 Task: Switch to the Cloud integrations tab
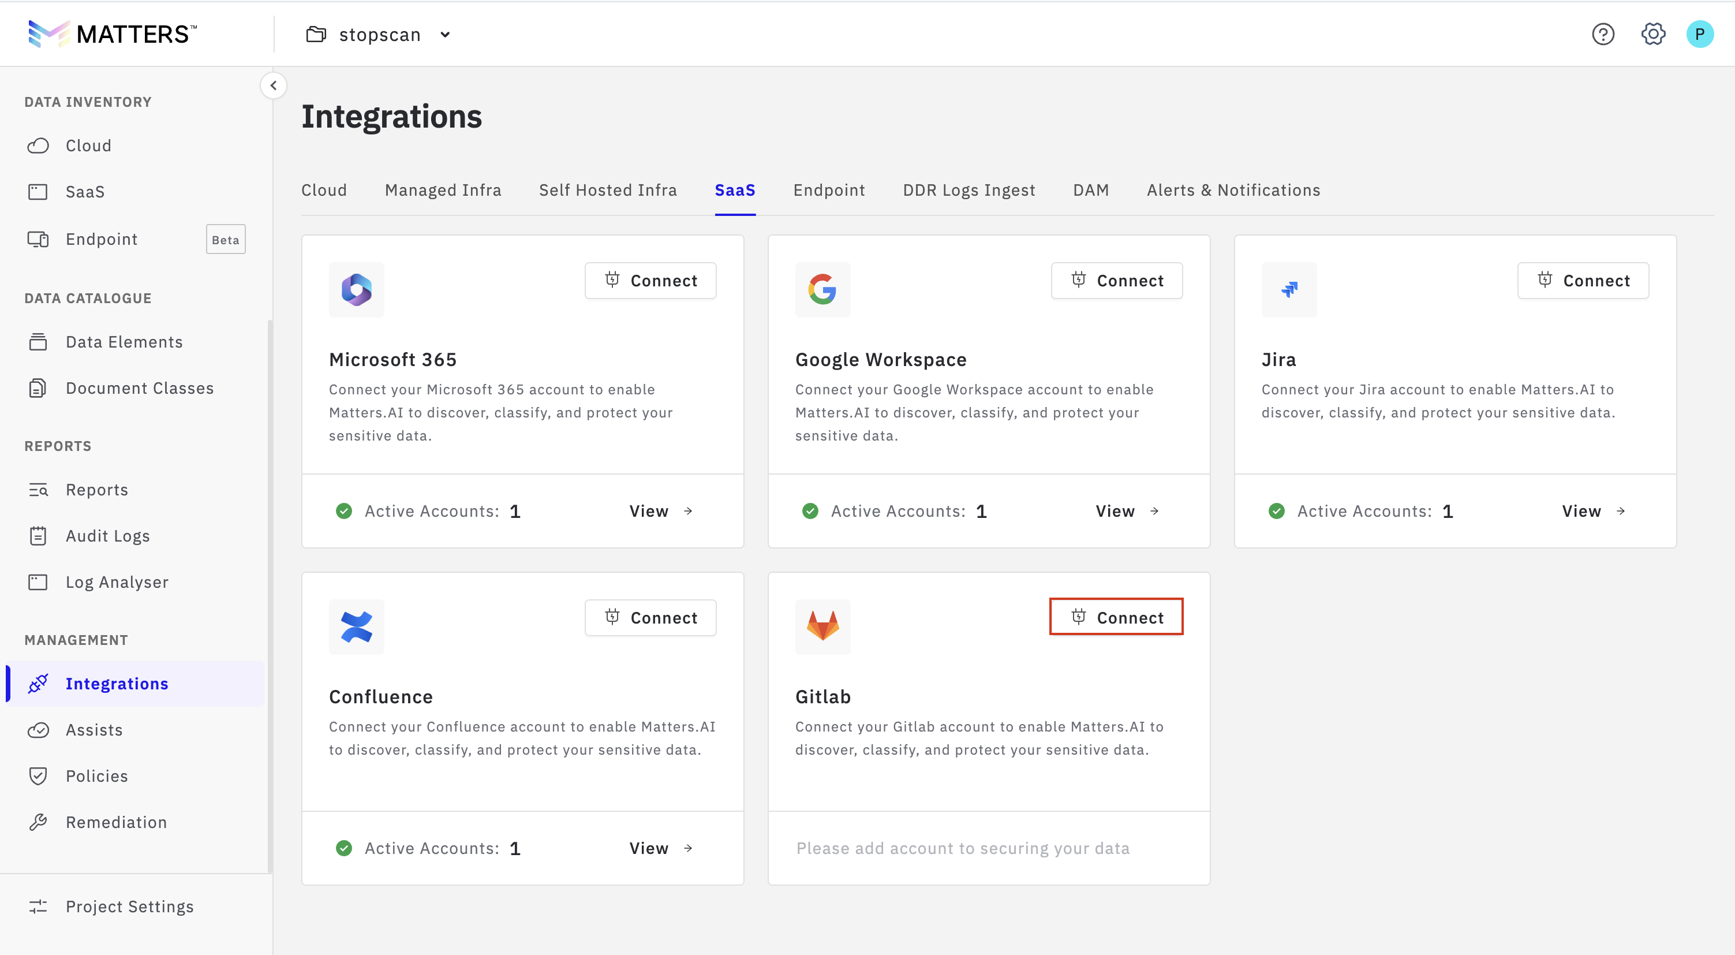pyautogui.click(x=324, y=190)
